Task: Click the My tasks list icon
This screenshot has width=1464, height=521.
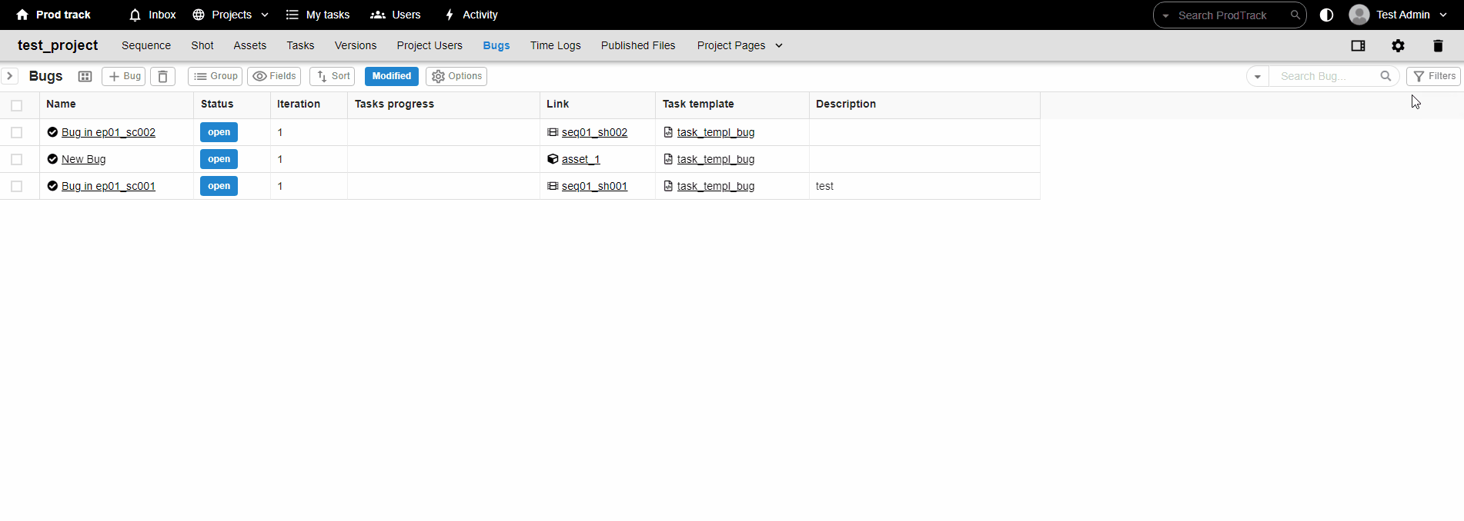Action: (x=292, y=15)
